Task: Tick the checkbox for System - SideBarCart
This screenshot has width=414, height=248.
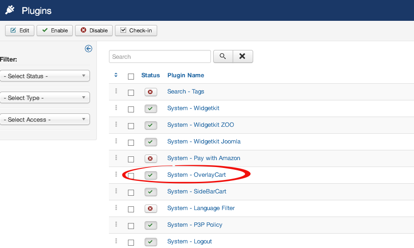Action: click(131, 192)
